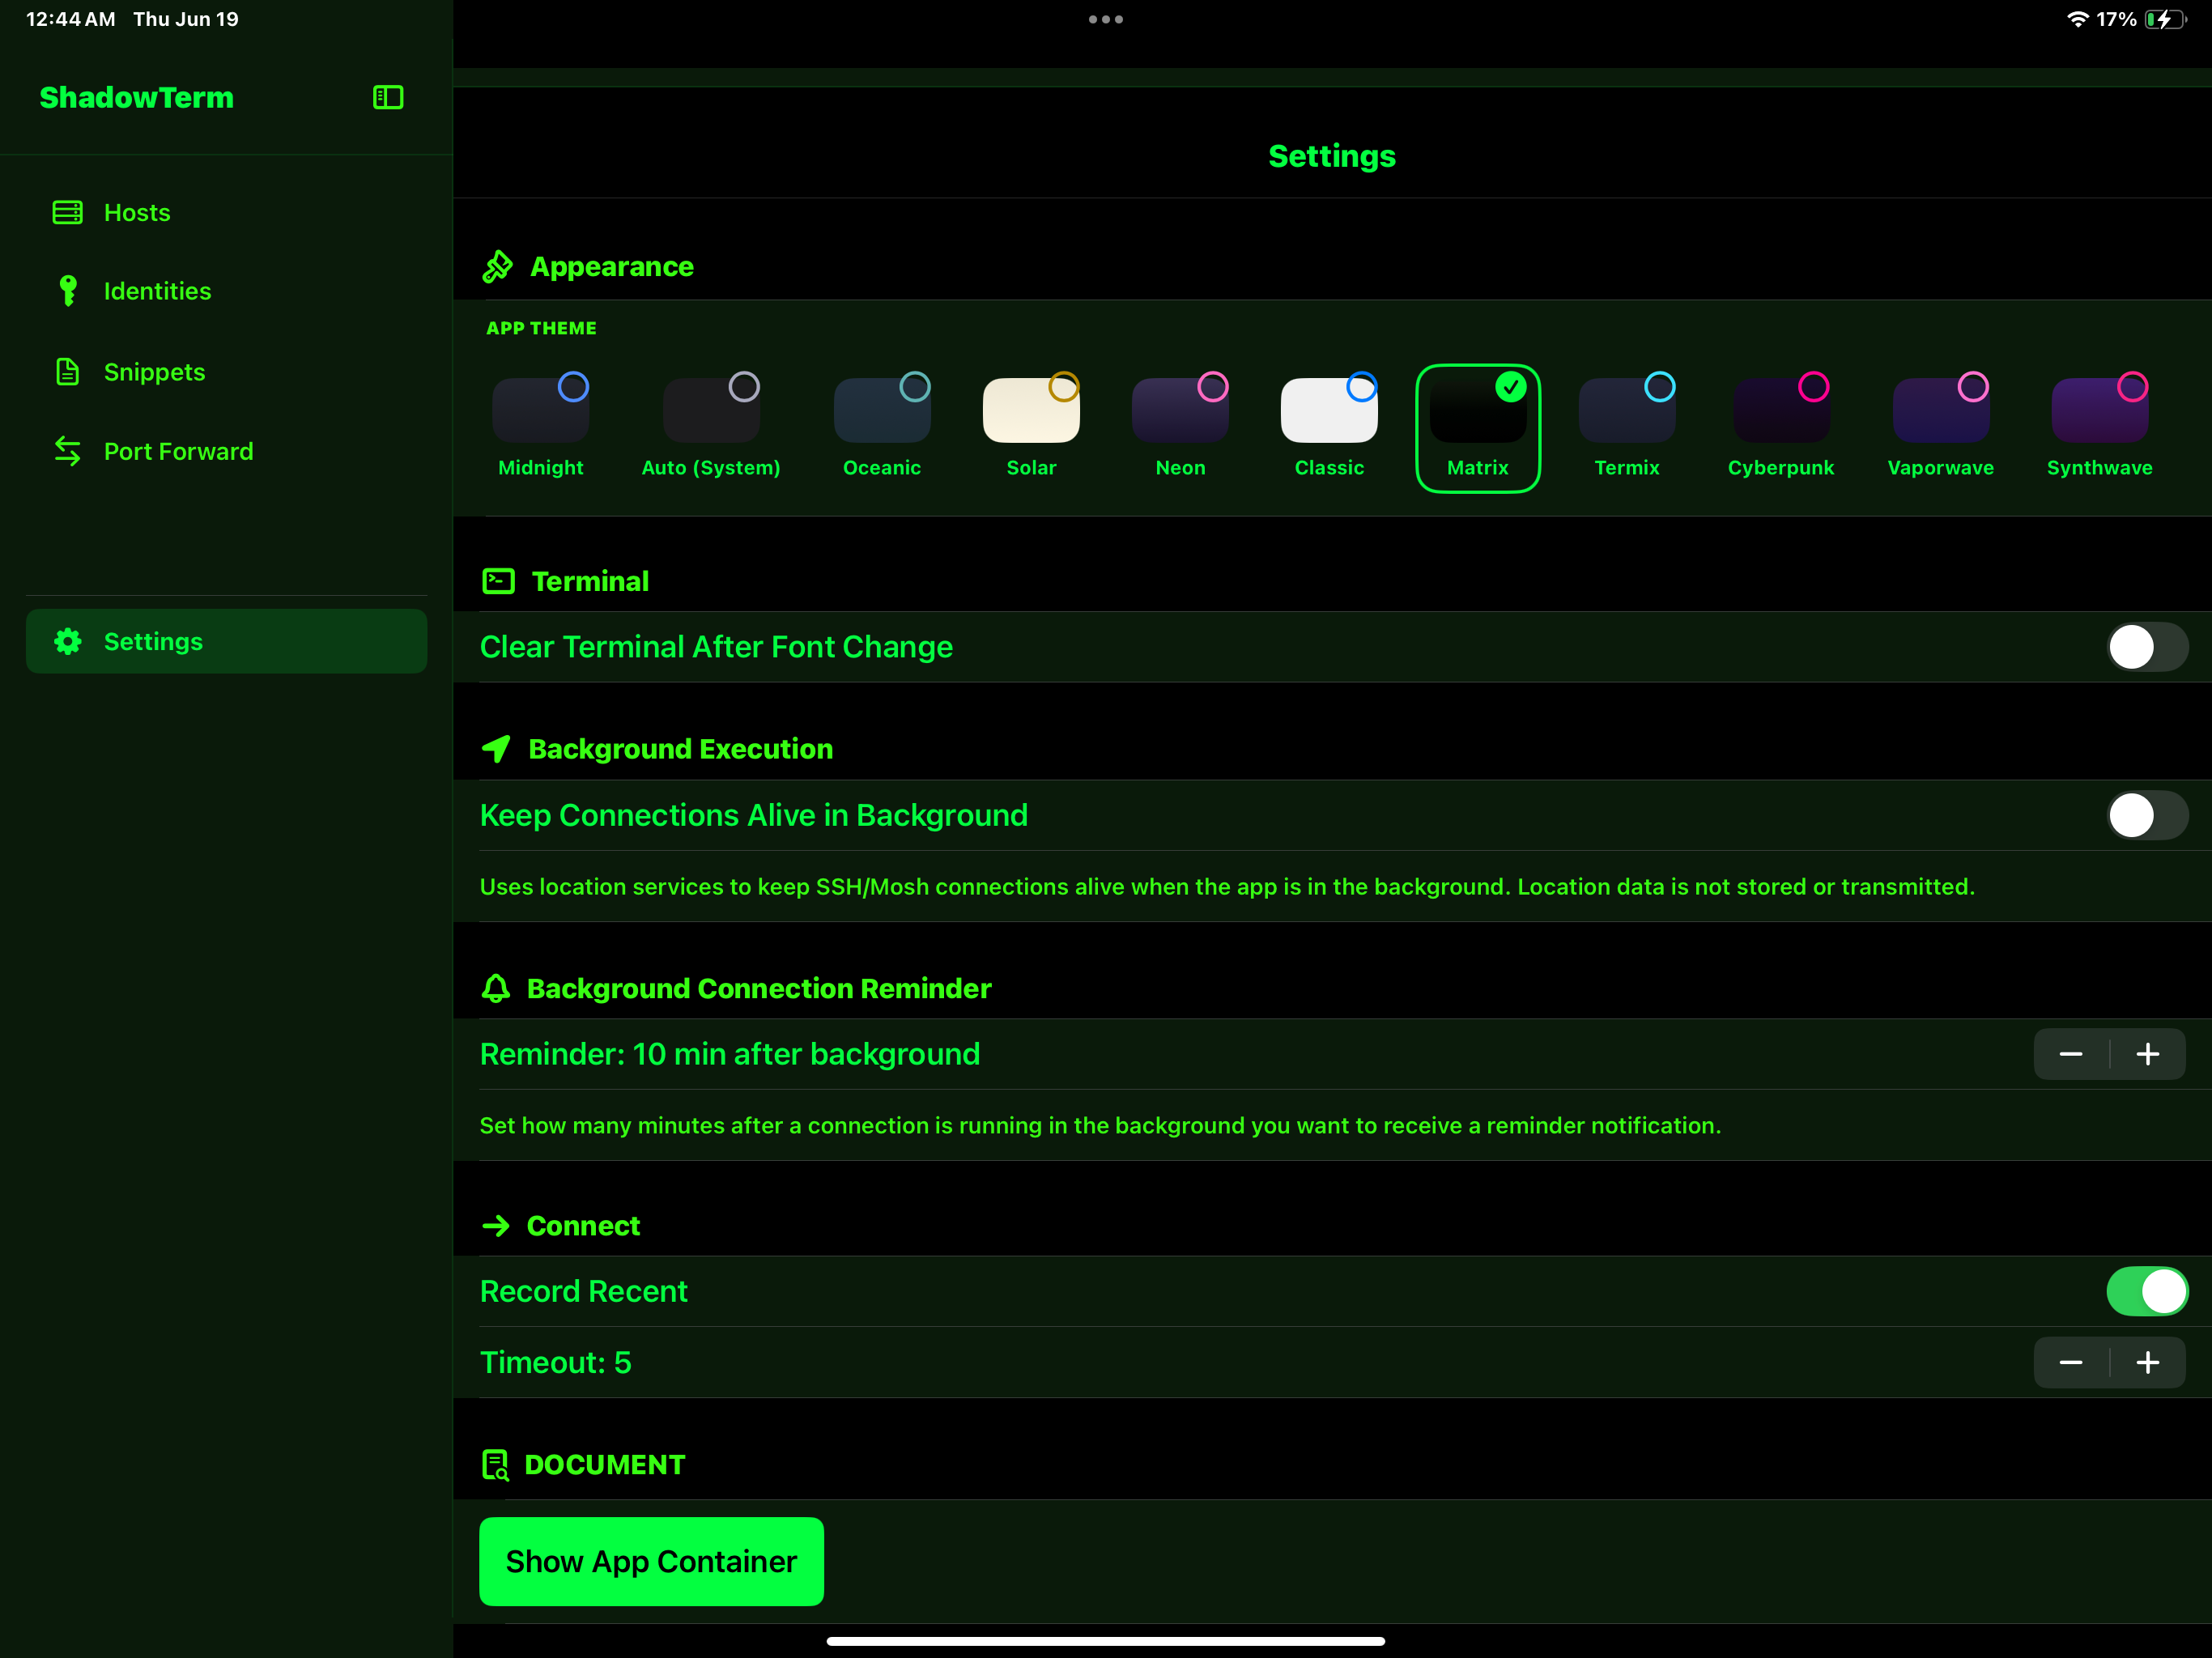Click the Reminder: 10 min after background text
2212x1658 pixels.
(x=730, y=1054)
